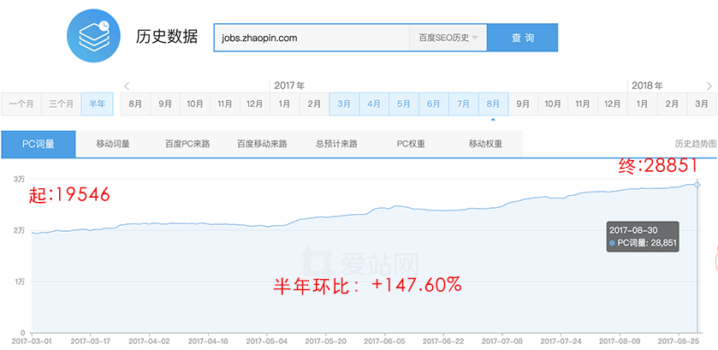718x350 pixels.
Task: Click the 历史趋势图 link
Action: [x=696, y=144]
